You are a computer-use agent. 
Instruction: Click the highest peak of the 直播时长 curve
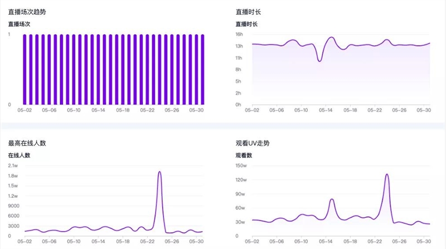pyautogui.click(x=332, y=37)
